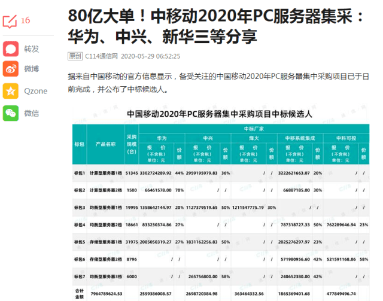Share via the yellow Qzone star icon

coord(11,91)
